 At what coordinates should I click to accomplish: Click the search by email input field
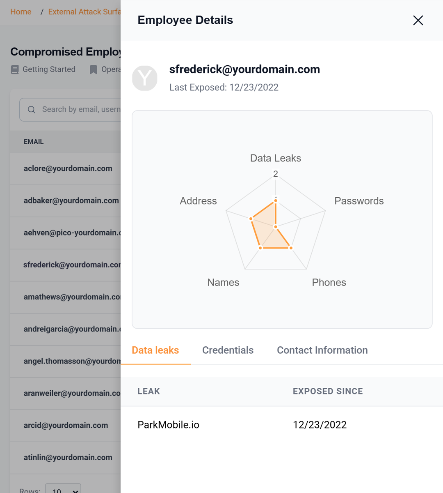81,110
